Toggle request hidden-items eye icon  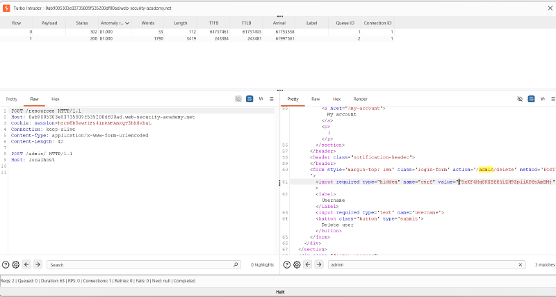click(238, 99)
